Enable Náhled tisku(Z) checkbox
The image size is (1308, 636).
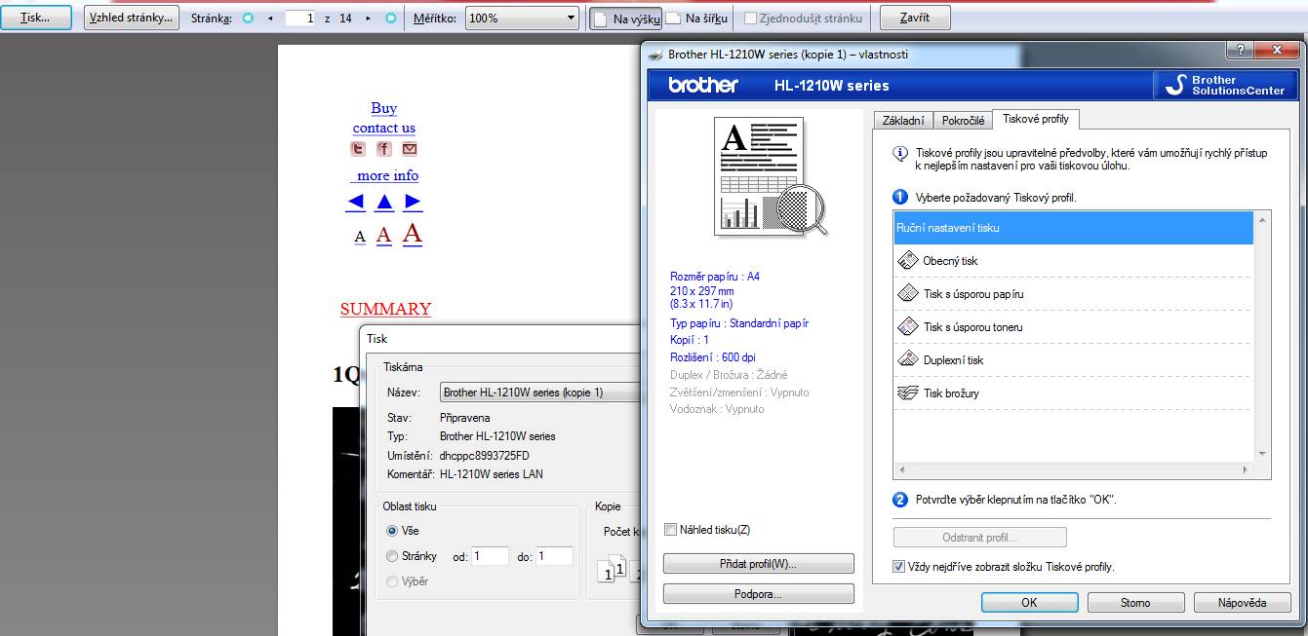pos(670,530)
